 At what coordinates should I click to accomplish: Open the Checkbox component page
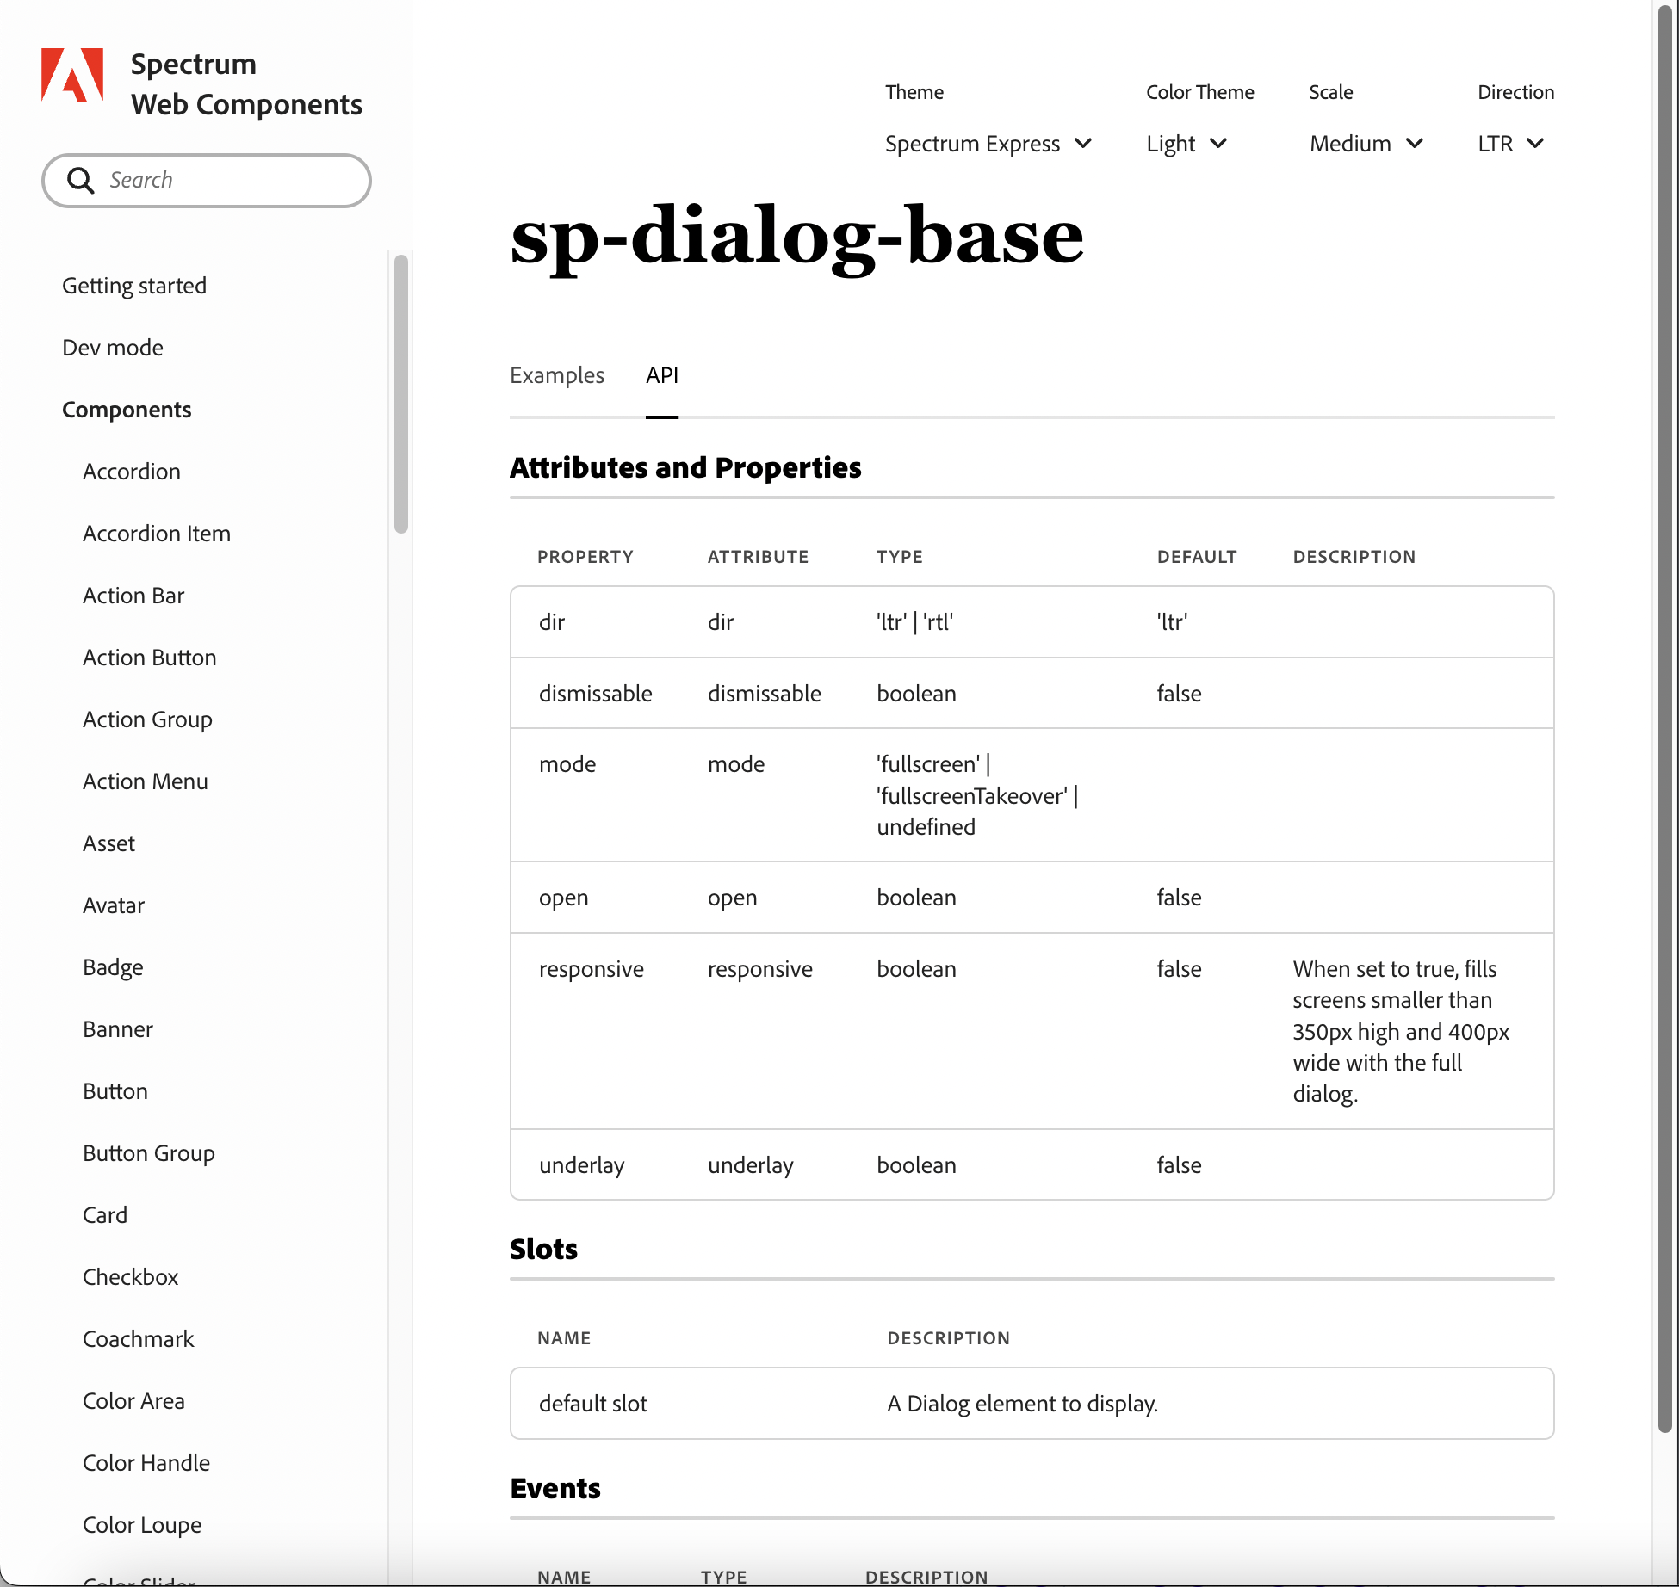(130, 1276)
